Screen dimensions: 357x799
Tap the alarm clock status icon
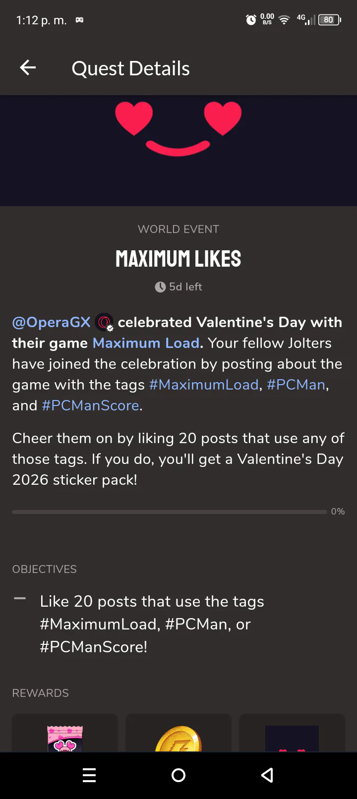[x=251, y=20]
